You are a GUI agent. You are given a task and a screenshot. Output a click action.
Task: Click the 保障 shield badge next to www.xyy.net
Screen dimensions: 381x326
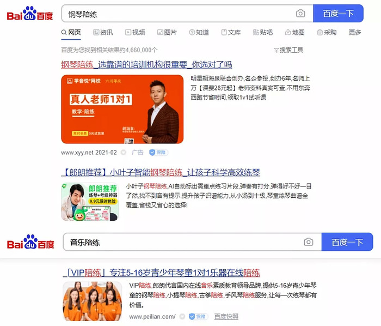158,152
